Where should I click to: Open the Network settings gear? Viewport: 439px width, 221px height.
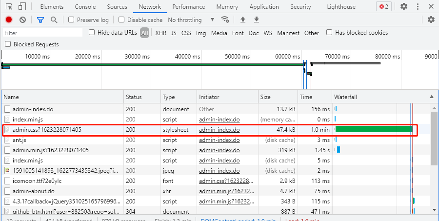click(431, 20)
